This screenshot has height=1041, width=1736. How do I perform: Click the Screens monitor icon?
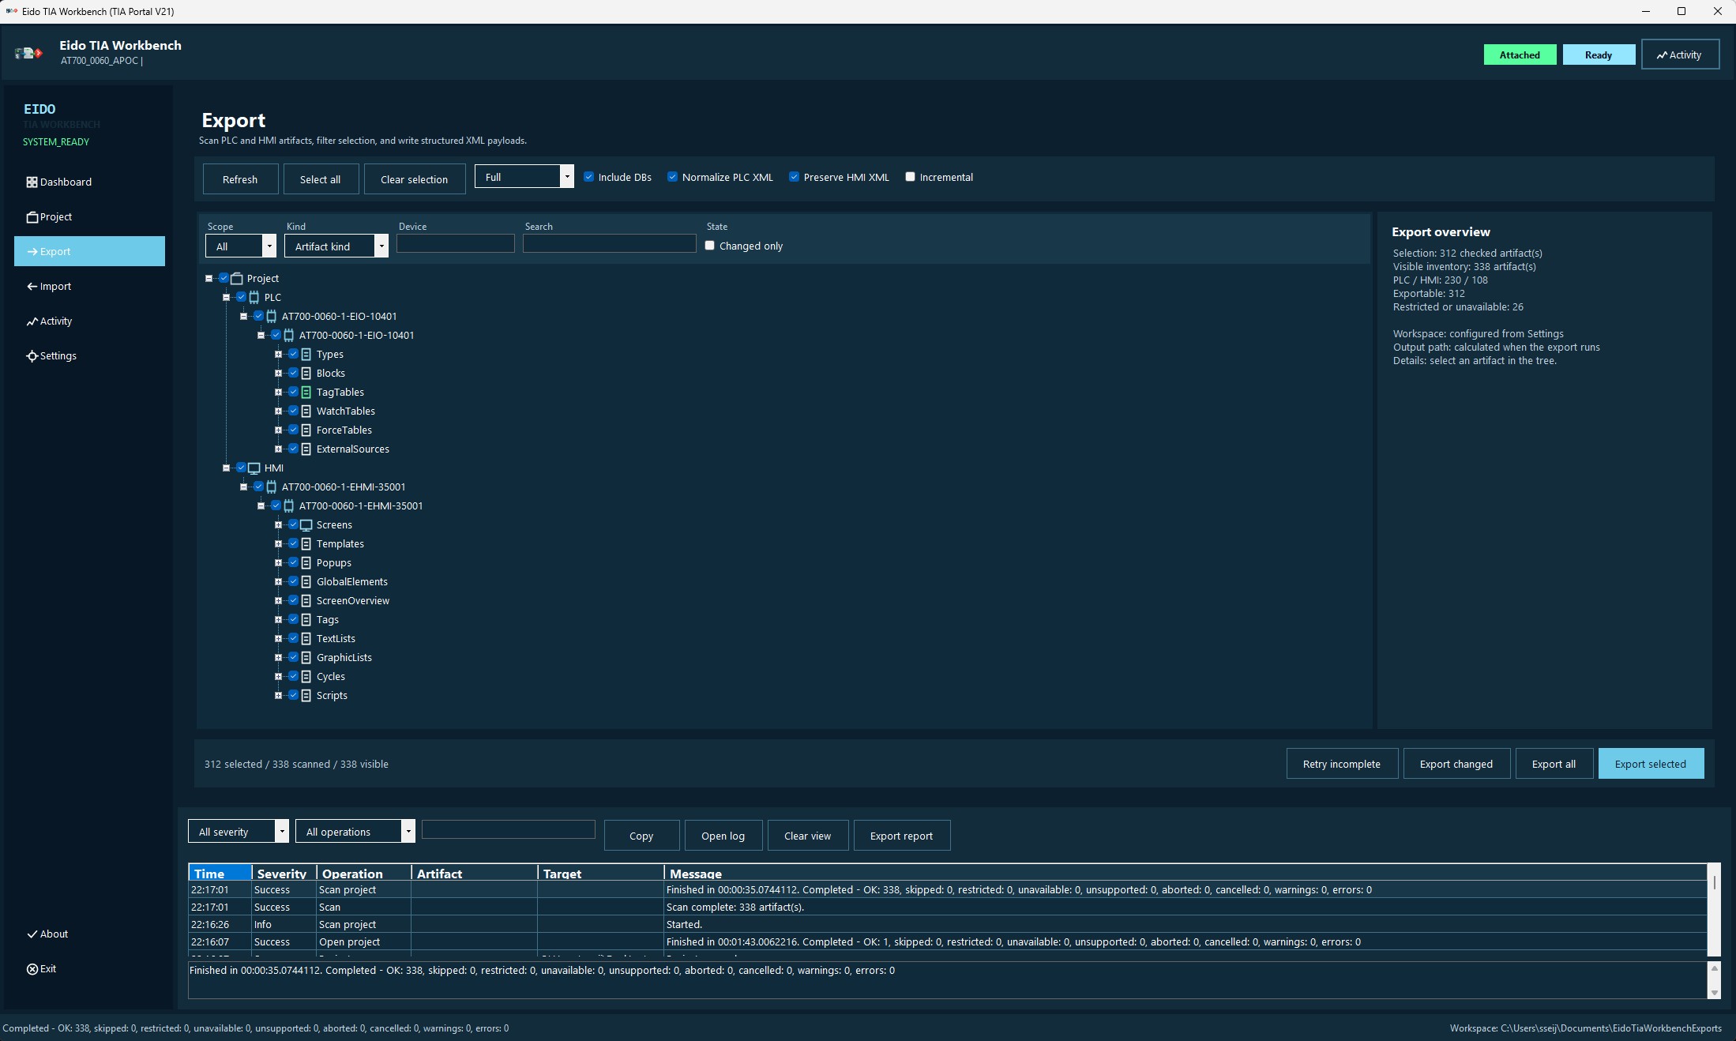(x=306, y=525)
